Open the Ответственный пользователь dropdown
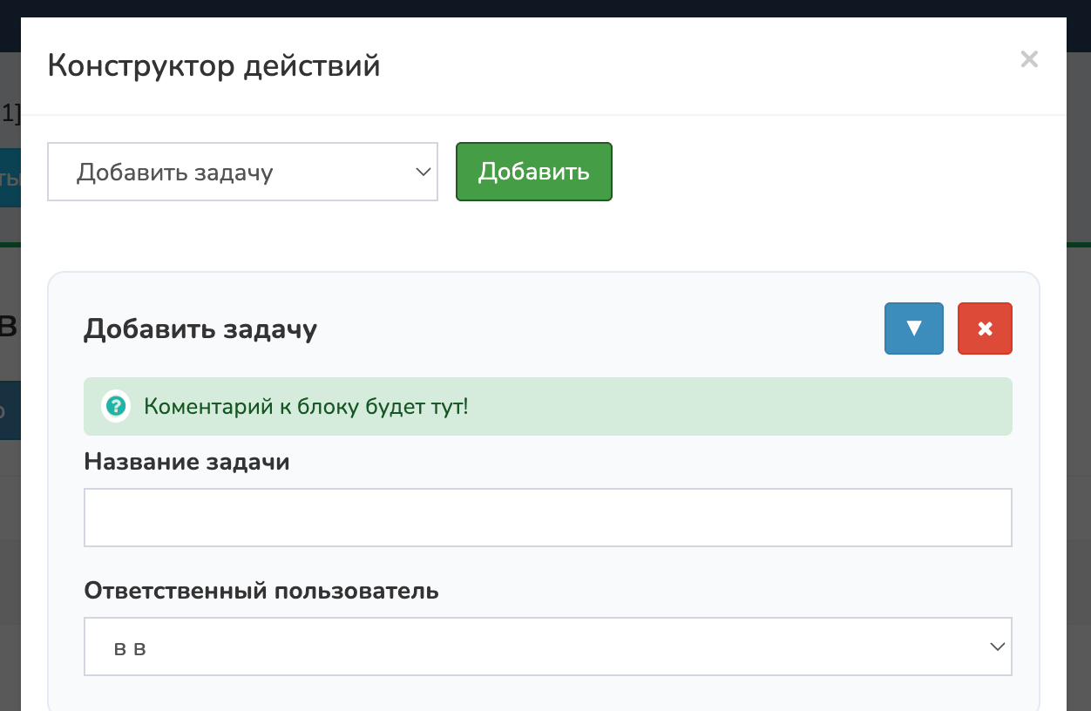The width and height of the screenshot is (1091, 711). point(547,647)
